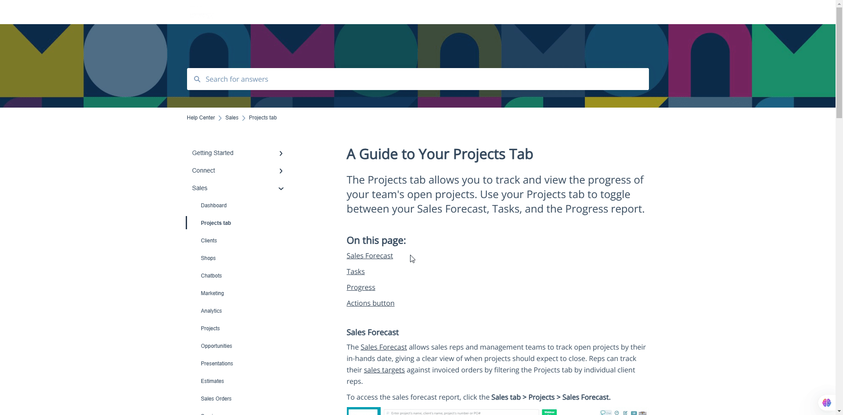The height and width of the screenshot is (415, 843).
Task: Open the Actions button anchor link
Action: [371, 303]
